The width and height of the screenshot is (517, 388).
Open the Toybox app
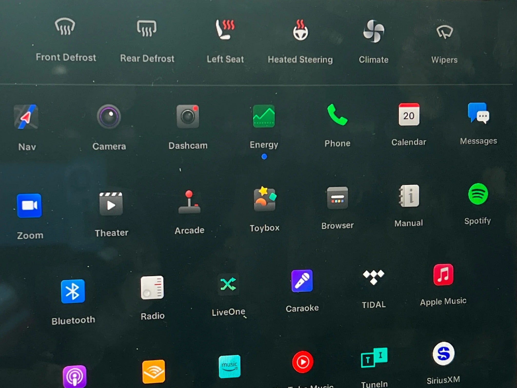click(x=265, y=199)
